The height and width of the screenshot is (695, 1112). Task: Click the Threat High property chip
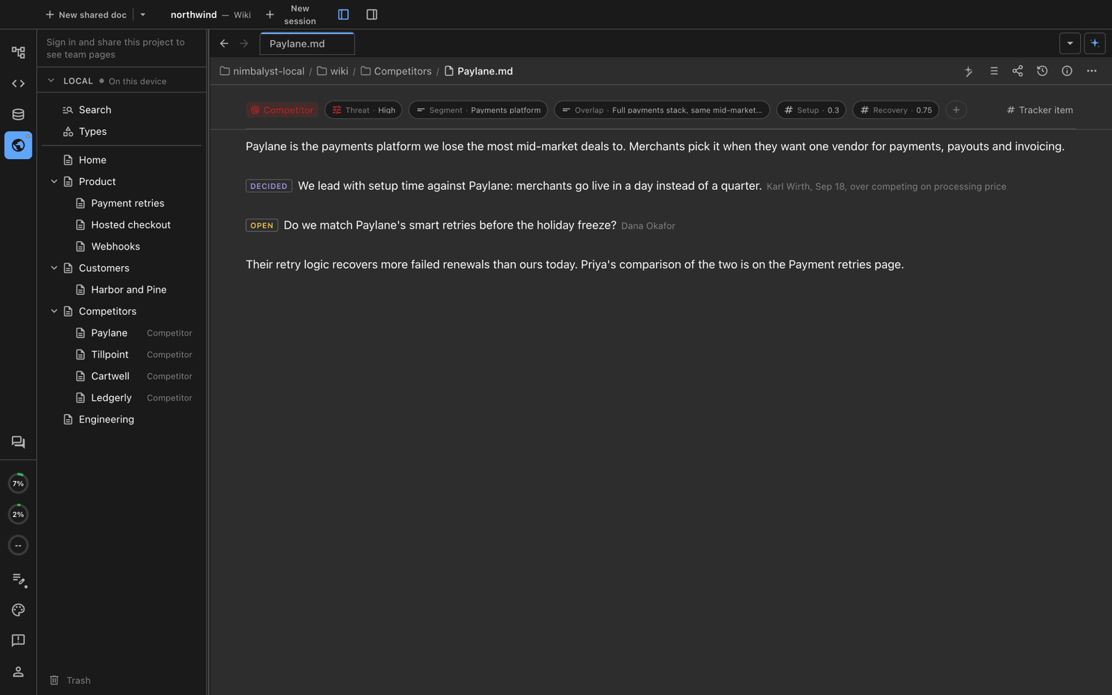point(363,110)
